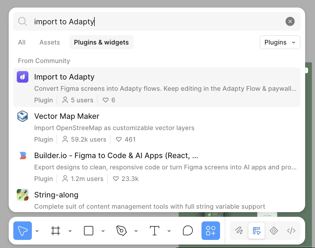Image resolution: width=315 pixels, height=248 pixels.
Task: Open Vector Map Maker plugin
Action: tap(157, 127)
